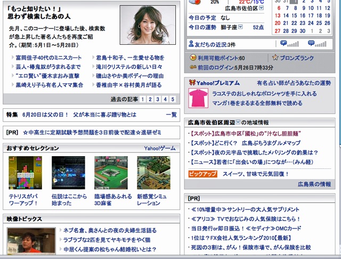Screen dimensions: 341x259
Task: Open the video topics man thumbnail
Action: [x=31, y=241]
